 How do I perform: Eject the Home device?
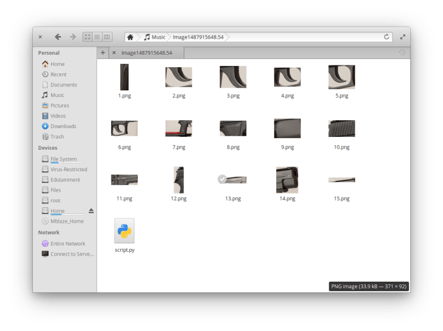pyautogui.click(x=91, y=211)
